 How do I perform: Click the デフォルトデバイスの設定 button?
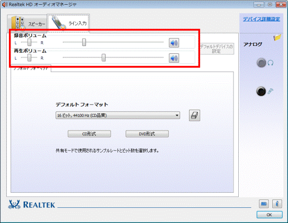click(216, 49)
